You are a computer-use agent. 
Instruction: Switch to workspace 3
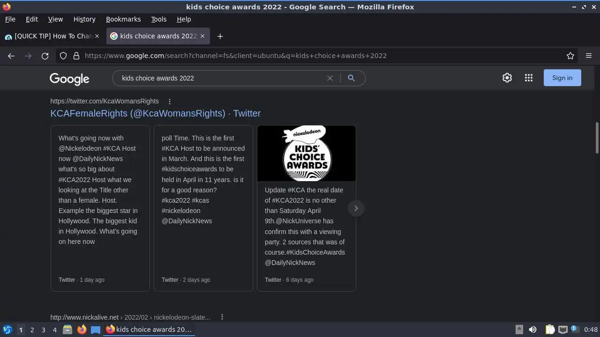[43, 330]
